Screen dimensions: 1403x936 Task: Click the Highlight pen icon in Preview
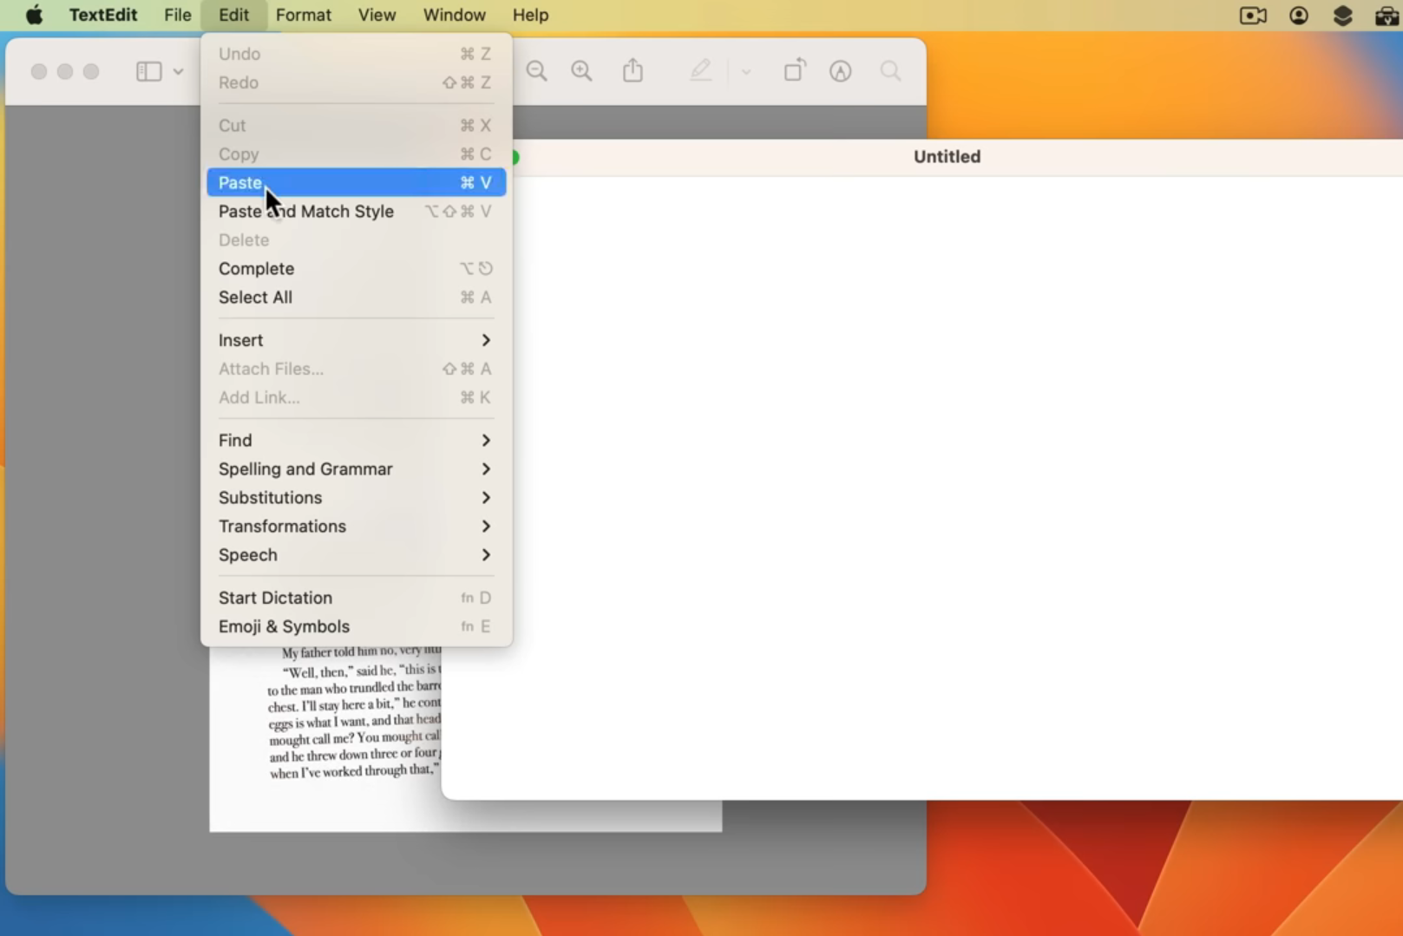point(701,70)
